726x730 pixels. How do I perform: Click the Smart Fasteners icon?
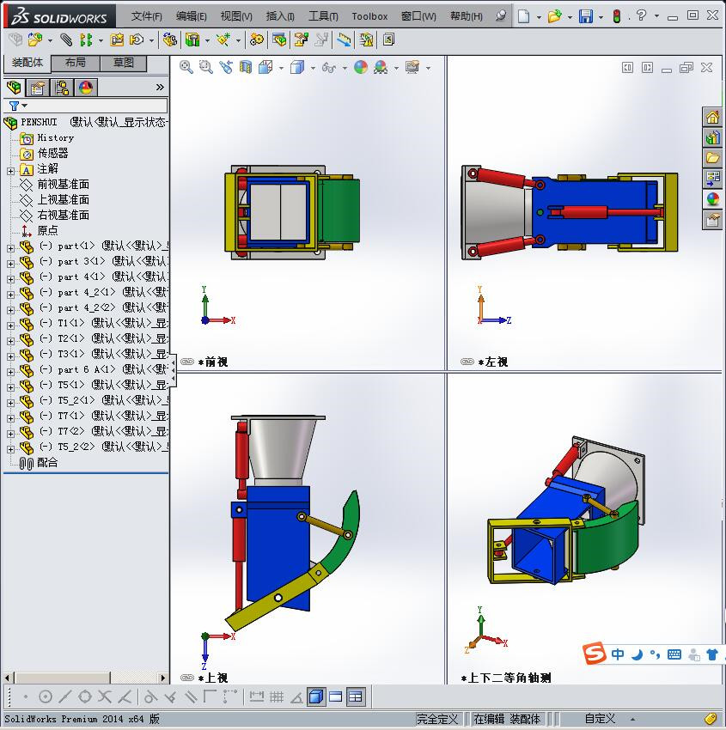[x=117, y=40]
